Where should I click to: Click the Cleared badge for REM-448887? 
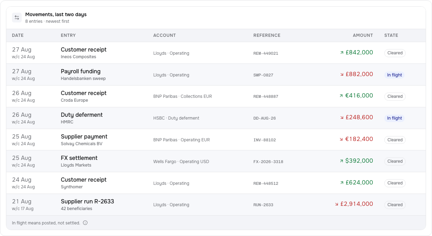pyautogui.click(x=395, y=96)
